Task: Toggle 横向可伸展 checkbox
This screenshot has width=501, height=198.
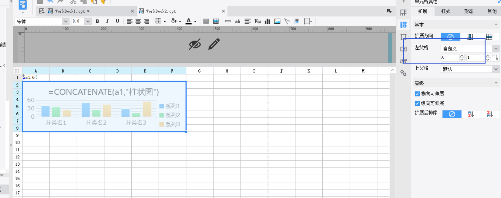Action: pos(417,94)
